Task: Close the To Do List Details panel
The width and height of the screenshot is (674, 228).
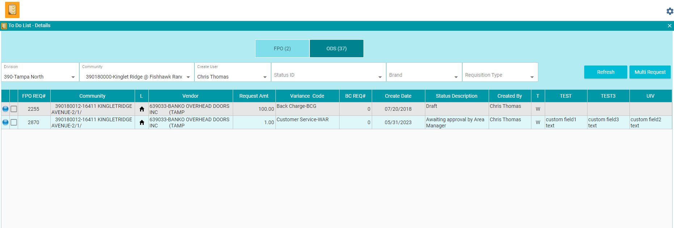Action: tap(669, 26)
